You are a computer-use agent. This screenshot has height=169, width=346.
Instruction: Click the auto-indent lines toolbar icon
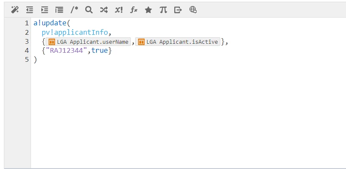tap(59, 10)
